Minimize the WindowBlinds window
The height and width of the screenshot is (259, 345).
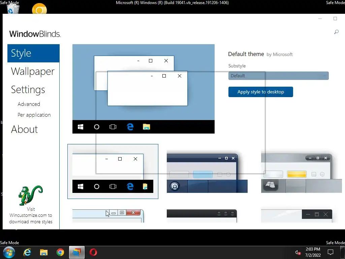click(x=320, y=19)
